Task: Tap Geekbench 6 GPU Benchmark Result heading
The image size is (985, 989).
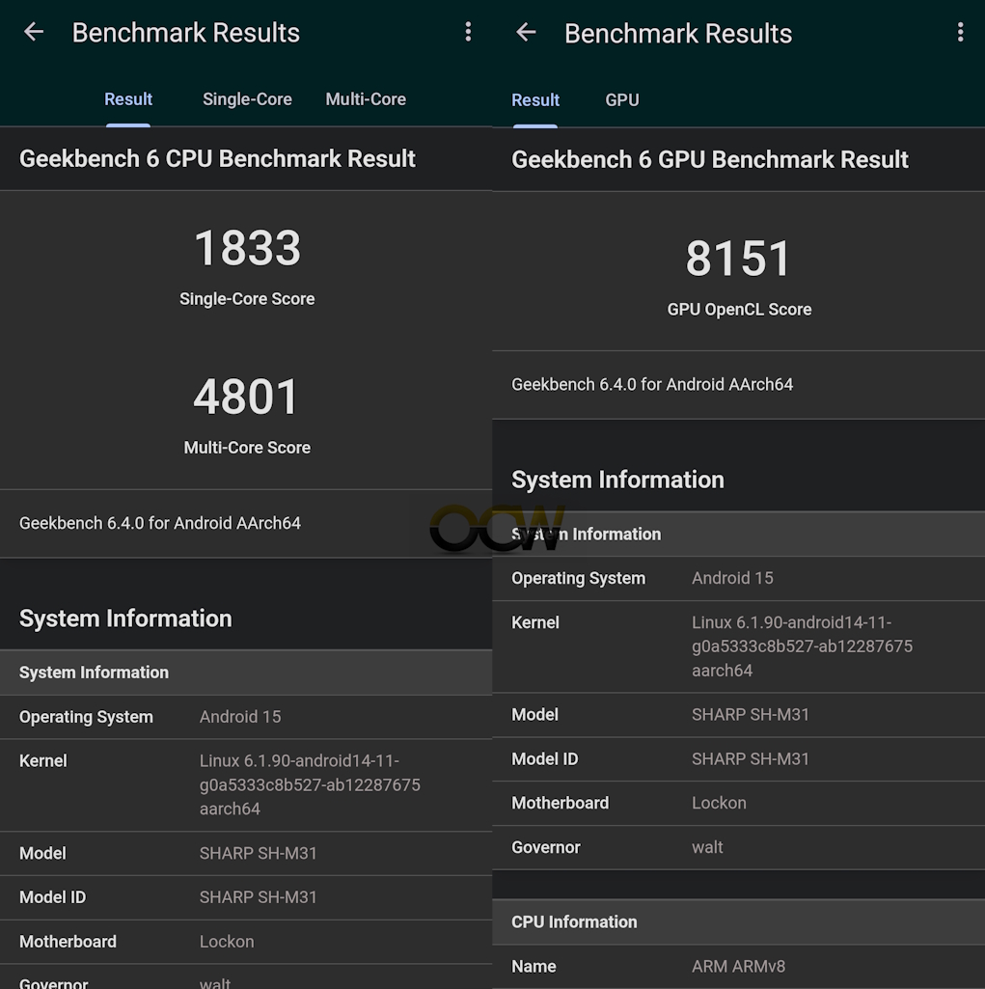Action: click(710, 159)
